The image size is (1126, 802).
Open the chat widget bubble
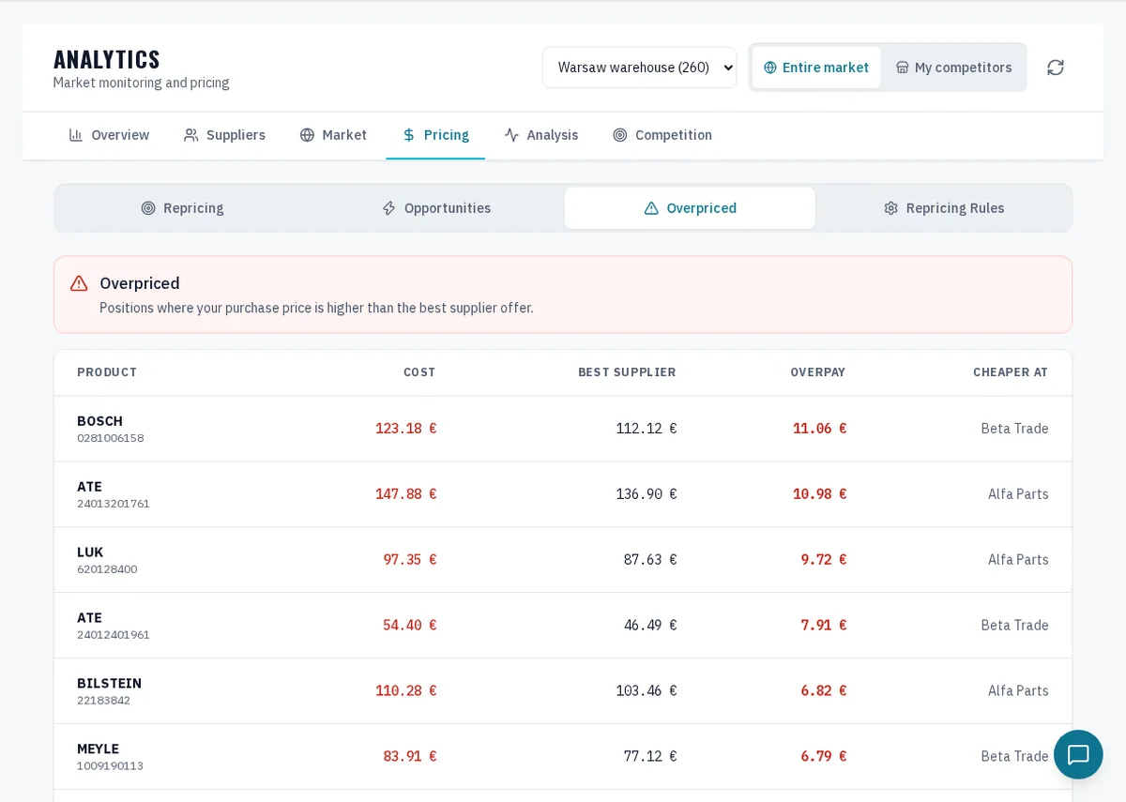(x=1078, y=754)
